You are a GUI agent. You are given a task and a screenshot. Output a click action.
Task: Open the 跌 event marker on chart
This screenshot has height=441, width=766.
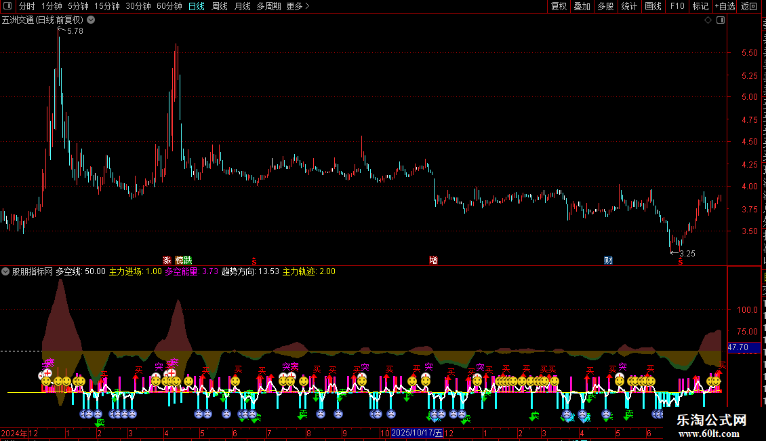pyautogui.click(x=188, y=260)
